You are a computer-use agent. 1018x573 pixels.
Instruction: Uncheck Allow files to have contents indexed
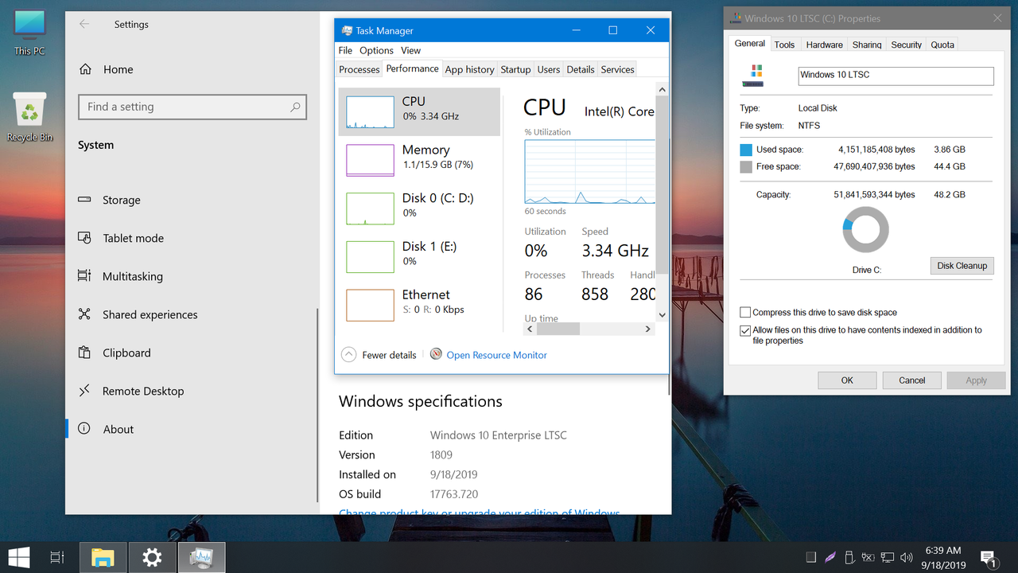(745, 330)
